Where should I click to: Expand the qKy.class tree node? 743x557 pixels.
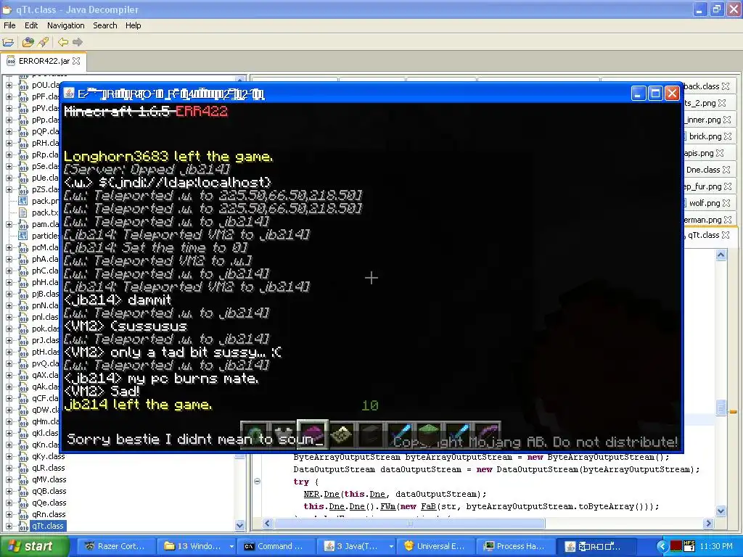click(9, 456)
